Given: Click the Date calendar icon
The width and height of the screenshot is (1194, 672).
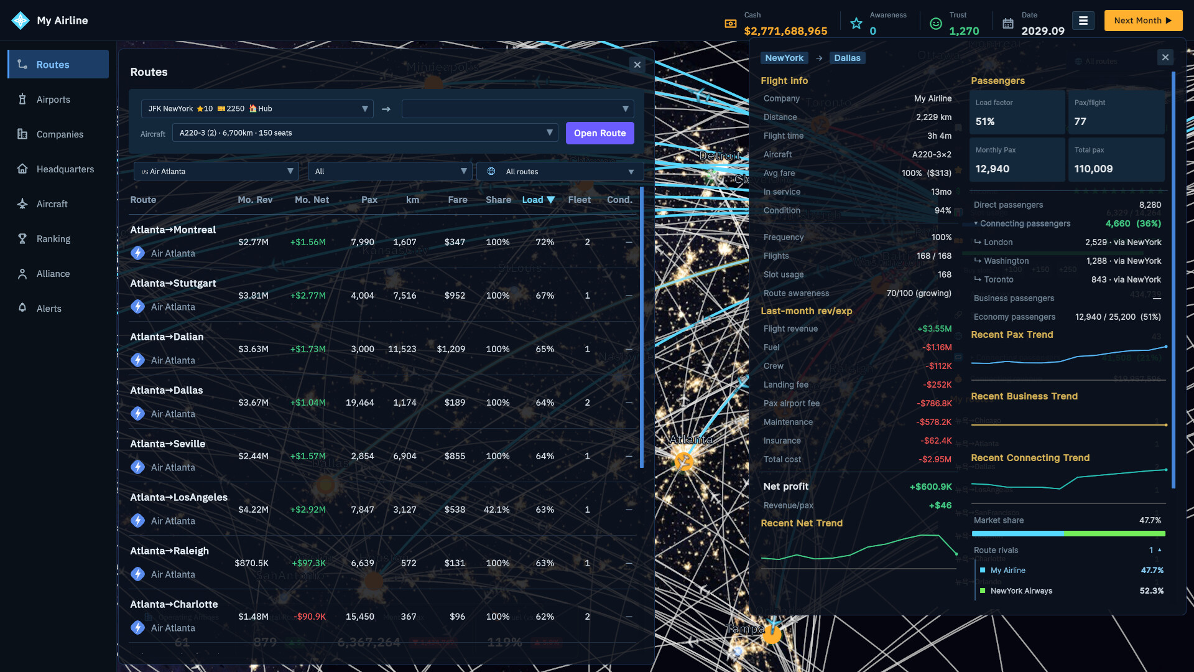Looking at the screenshot, I should (1008, 24).
